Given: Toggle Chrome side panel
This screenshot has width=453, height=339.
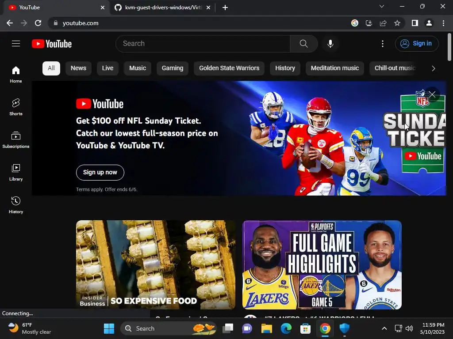Looking at the screenshot, I should [415, 23].
